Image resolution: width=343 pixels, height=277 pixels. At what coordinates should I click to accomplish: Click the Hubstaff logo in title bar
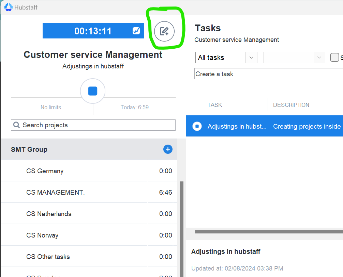[8, 7]
